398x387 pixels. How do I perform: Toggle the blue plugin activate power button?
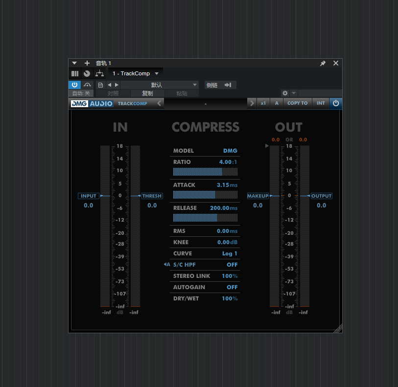point(74,85)
